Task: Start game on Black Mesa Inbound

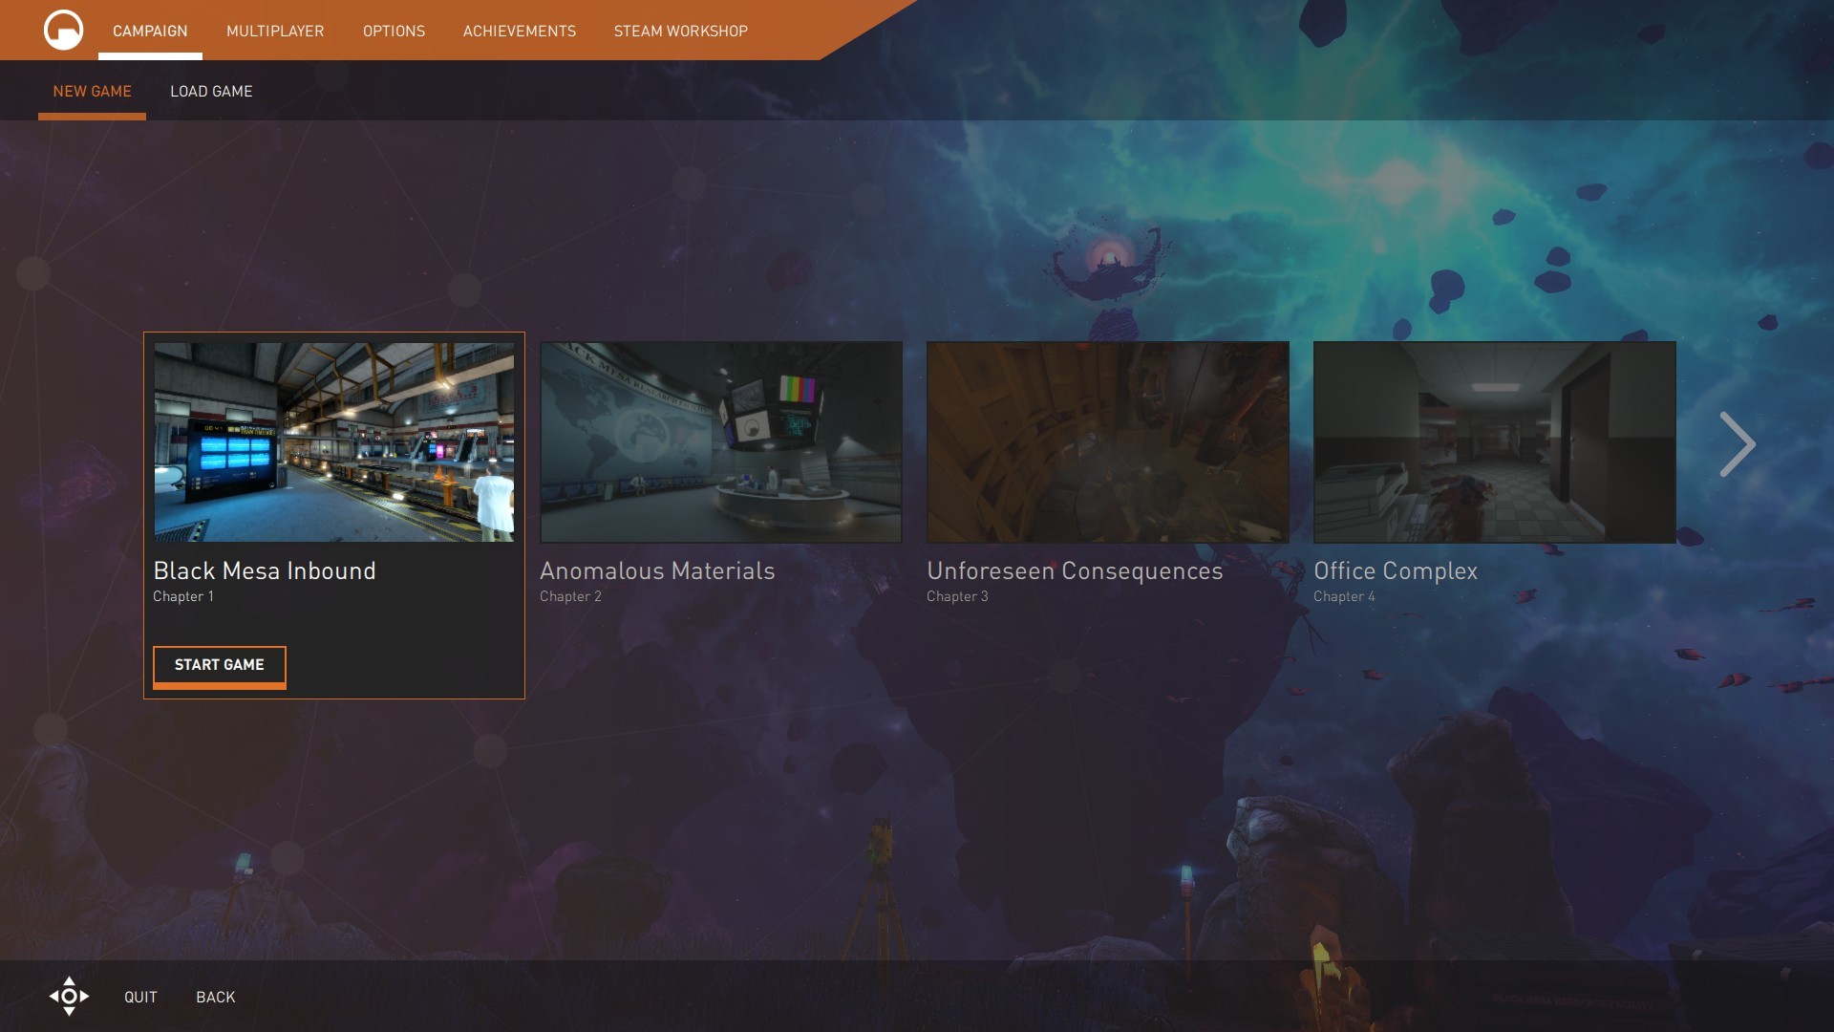Action: tap(220, 666)
